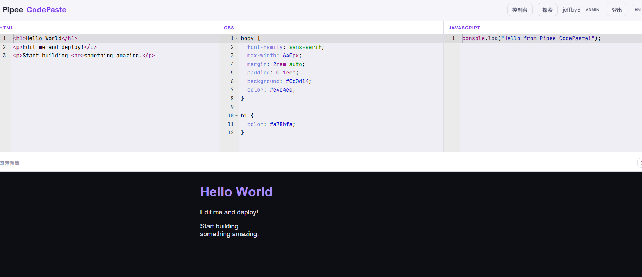Click the ADMIN badge
Viewport: 642px width, 277px height.
coord(593,10)
